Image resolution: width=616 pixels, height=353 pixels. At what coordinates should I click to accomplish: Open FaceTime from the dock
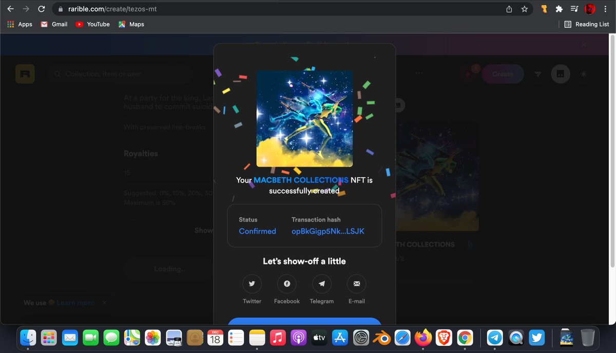coord(90,338)
